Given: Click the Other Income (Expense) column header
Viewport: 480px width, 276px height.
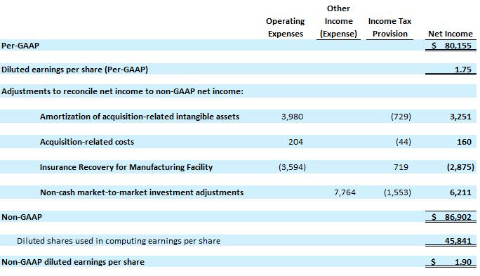Looking at the screenshot, I should point(338,21).
